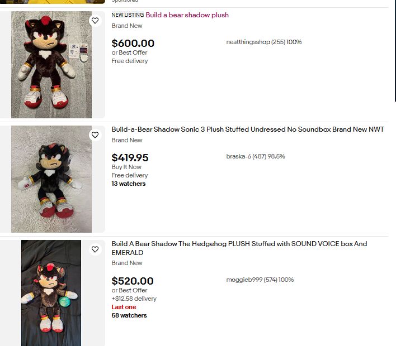View the Shadow plush image with the emerald
The width and height of the screenshot is (396, 346).
[x=51, y=293]
